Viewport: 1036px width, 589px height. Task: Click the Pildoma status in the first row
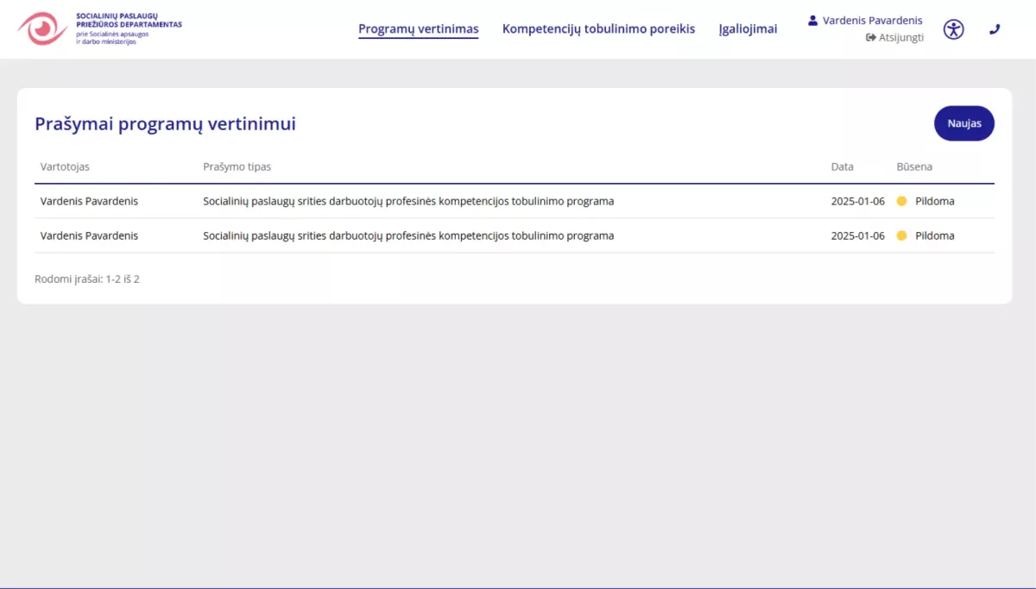[x=935, y=201]
